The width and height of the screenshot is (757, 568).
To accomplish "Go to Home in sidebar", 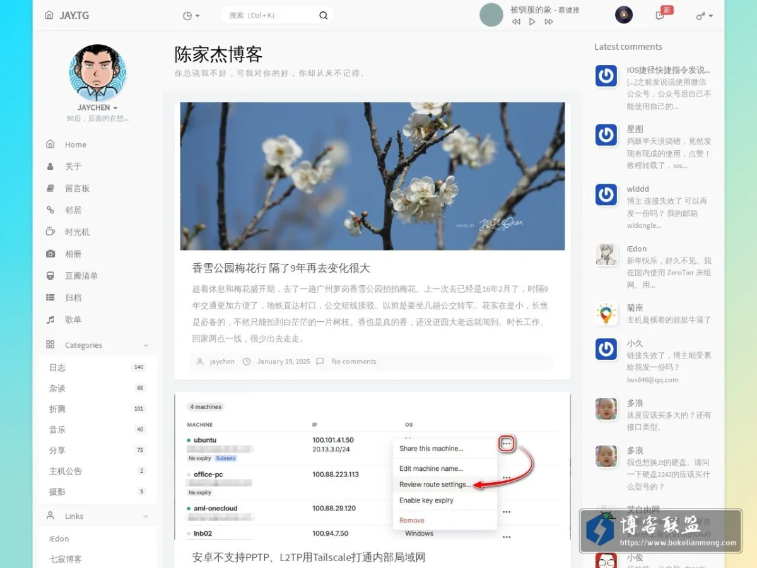I will (76, 145).
